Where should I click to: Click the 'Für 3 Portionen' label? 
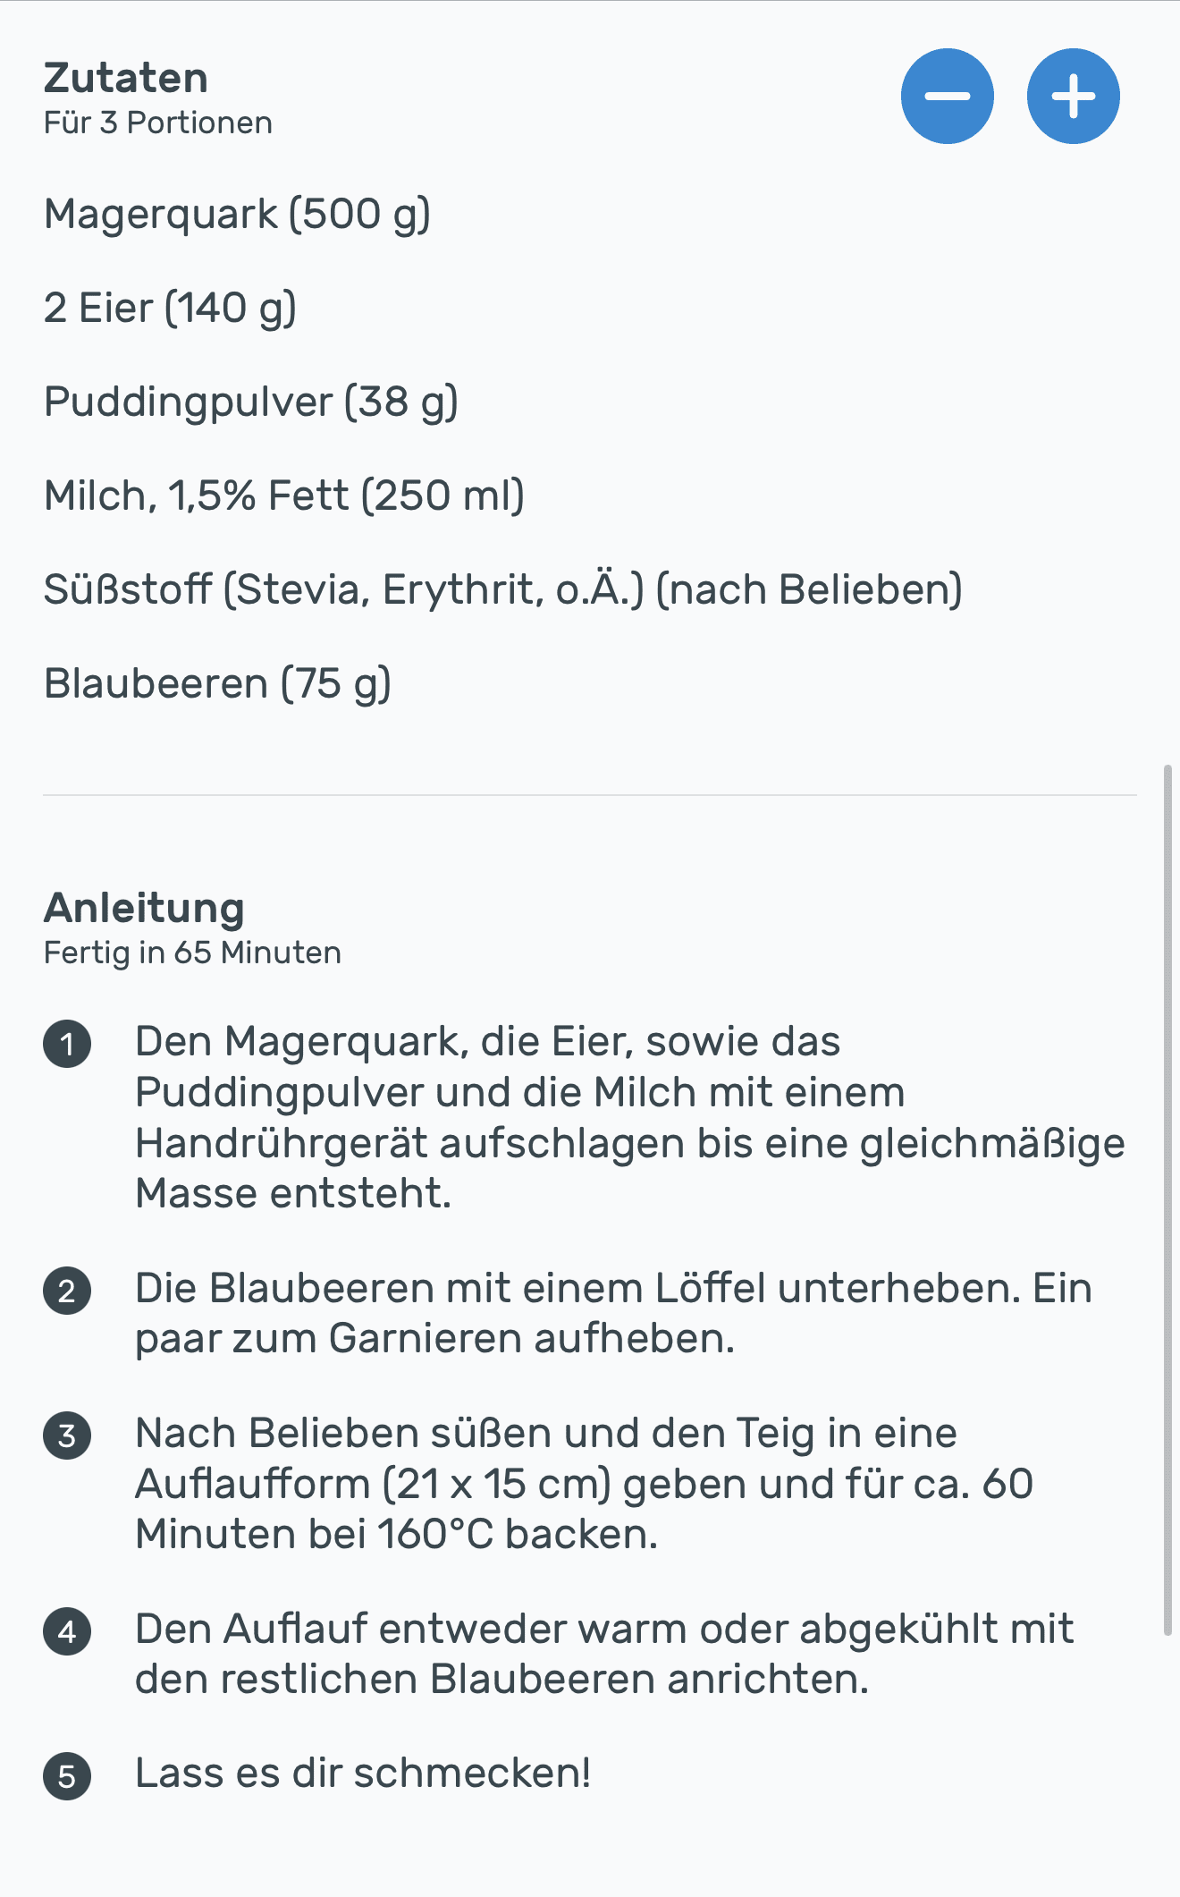(x=158, y=123)
